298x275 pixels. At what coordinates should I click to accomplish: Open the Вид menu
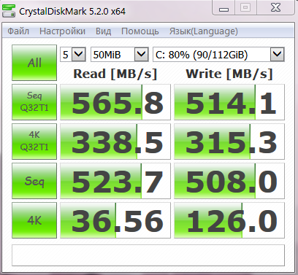click(103, 31)
